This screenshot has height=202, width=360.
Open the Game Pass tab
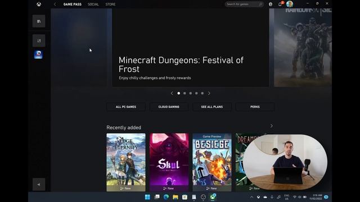tap(73, 4)
